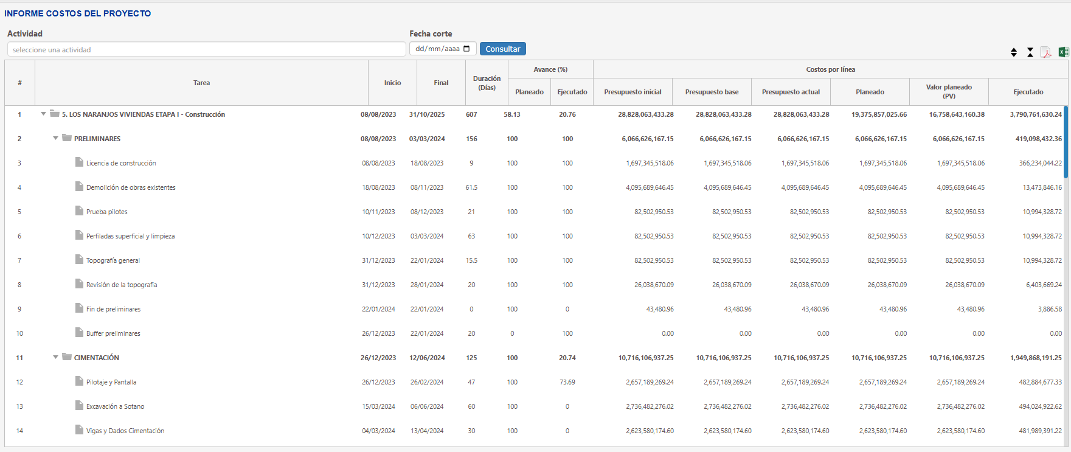Select the Perfiladas superficial y limpieza task name
This screenshot has width=1071, height=452.
131,236
